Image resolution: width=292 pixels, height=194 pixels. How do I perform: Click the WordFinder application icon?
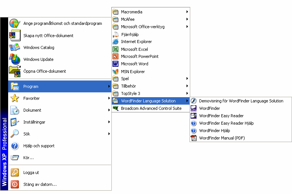(x=194, y=108)
